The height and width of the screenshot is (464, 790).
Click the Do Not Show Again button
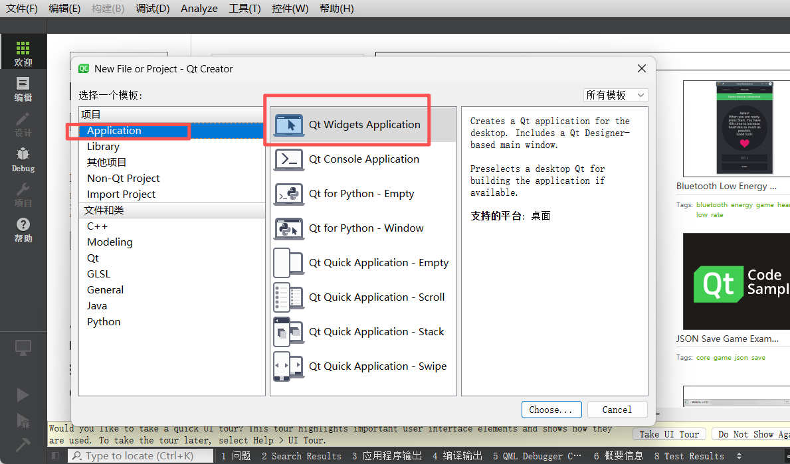pyautogui.click(x=751, y=434)
